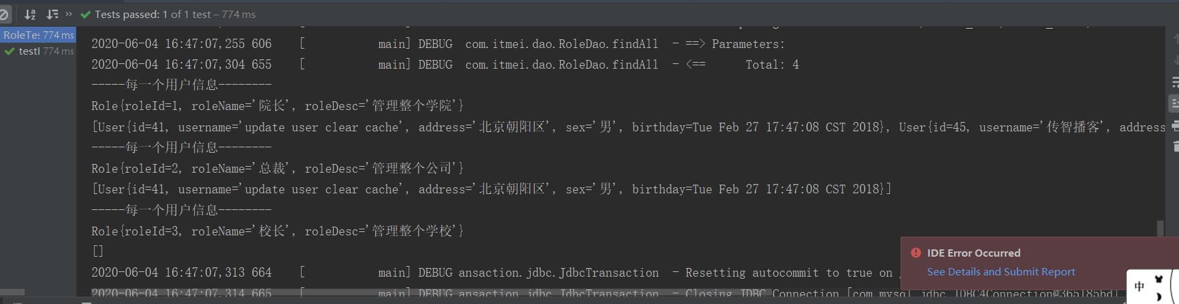Expand the hidden test toolbar actions chevron
This screenshot has width=1179, height=304.
tap(69, 14)
